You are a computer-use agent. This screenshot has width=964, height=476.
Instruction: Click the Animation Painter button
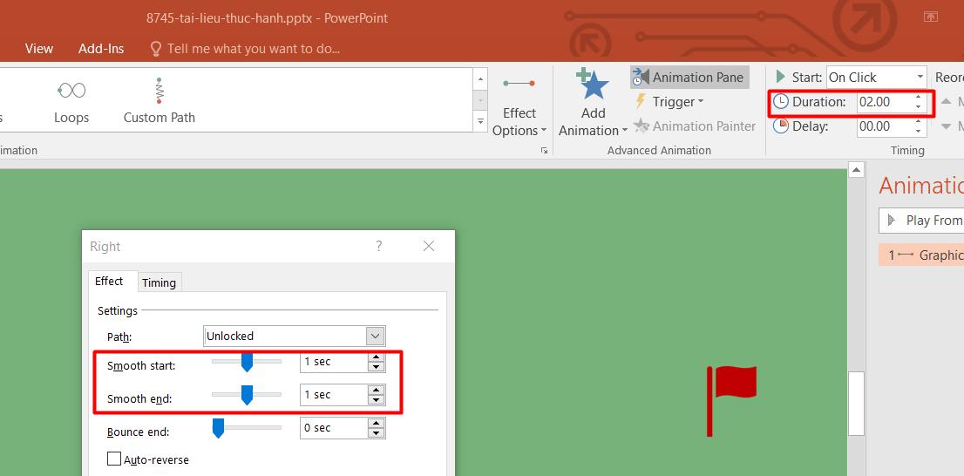click(694, 126)
